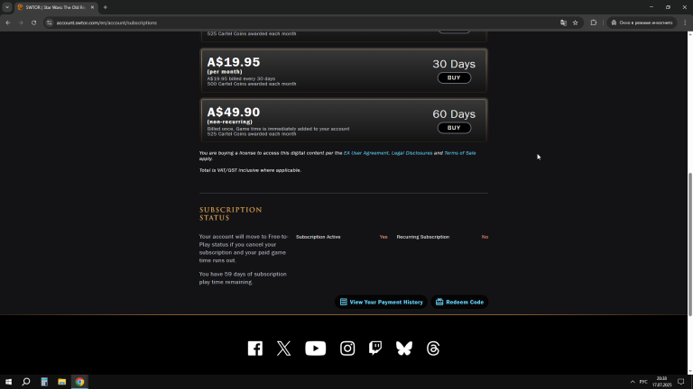Open the Twitch social icon
Viewport: 693px width, 389px height.
pos(375,348)
